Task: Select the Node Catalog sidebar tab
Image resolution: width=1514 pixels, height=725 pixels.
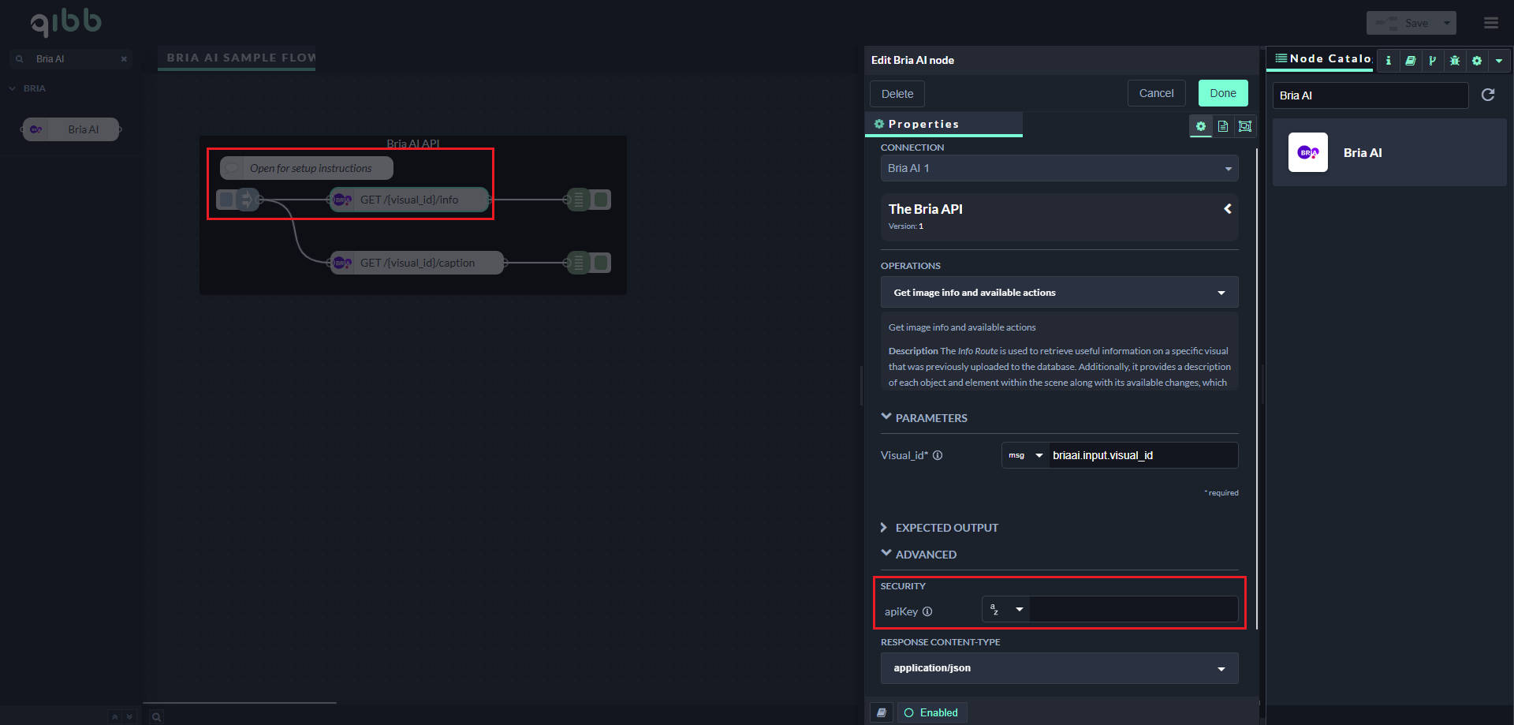Action: point(1324,59)
